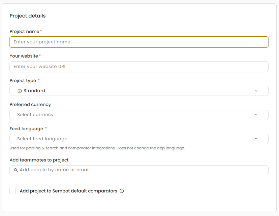Screen dimensions: 279x216
Task: Enable the Sembot default comparators checkbox
Action: (x=13, y=191)
